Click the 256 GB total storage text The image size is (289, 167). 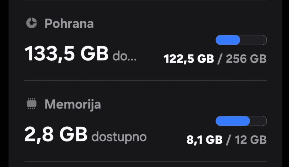[x=246, y=59]
